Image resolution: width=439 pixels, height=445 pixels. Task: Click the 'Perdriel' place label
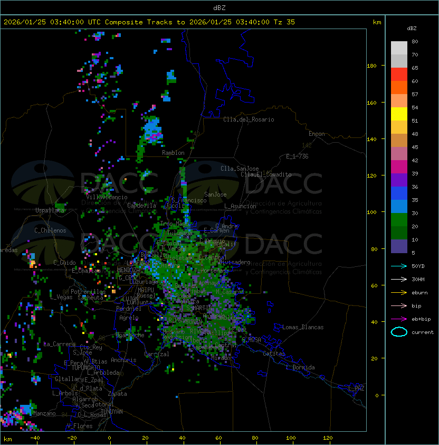[x=129, y=309]
